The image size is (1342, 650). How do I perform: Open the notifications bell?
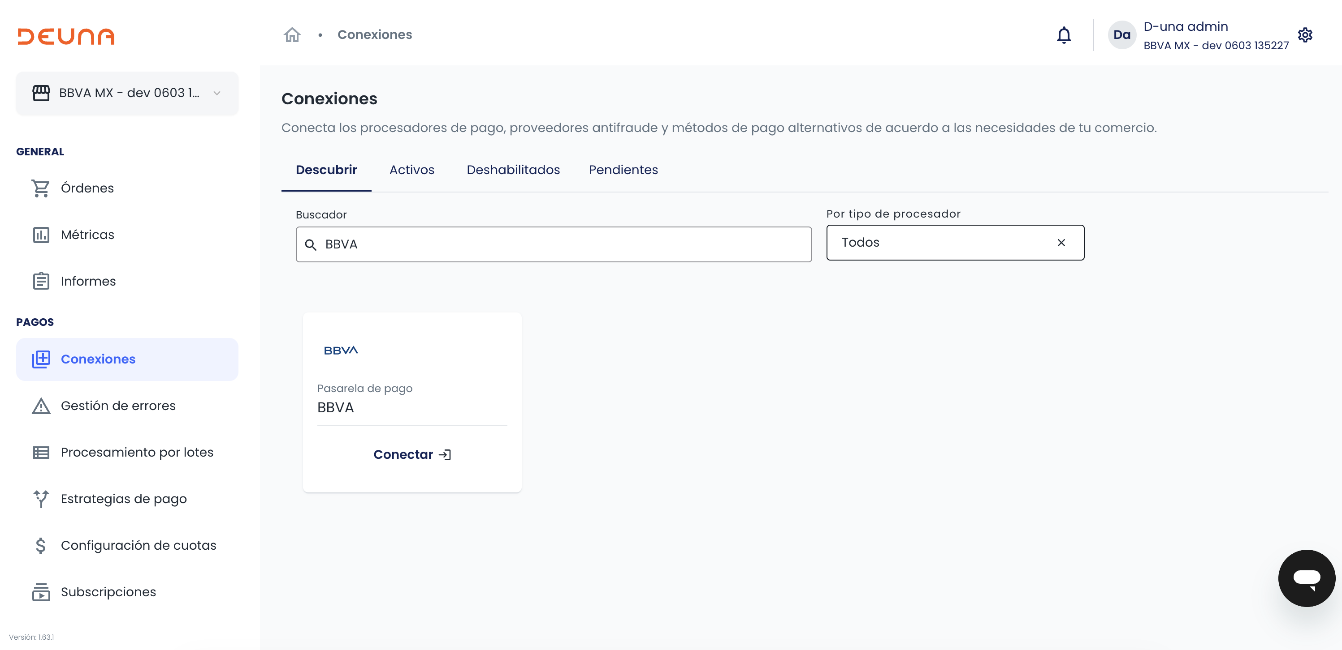(1063, 35)
